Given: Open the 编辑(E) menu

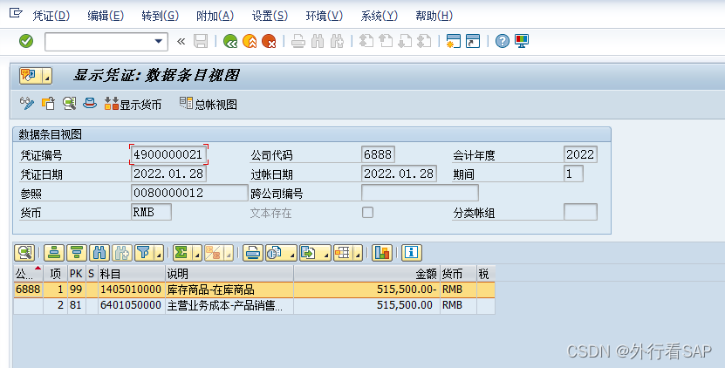Looking at the screenshot, I should click(106, 16).
